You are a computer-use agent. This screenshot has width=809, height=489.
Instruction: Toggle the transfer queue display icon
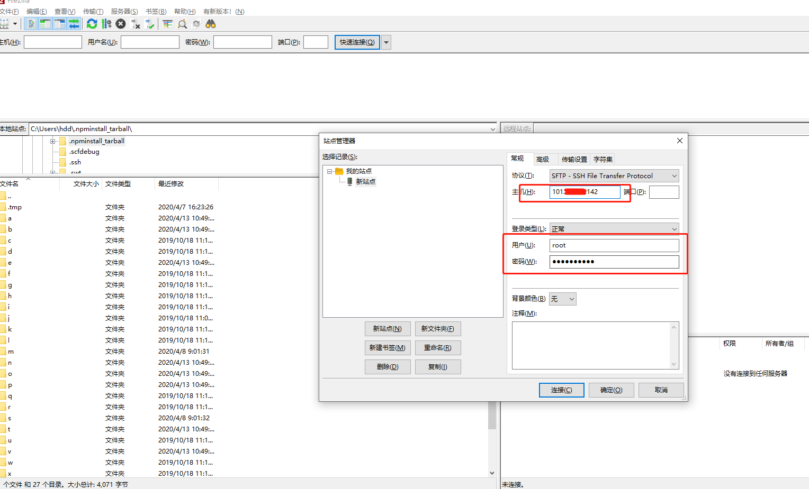(x=74, y=24)
